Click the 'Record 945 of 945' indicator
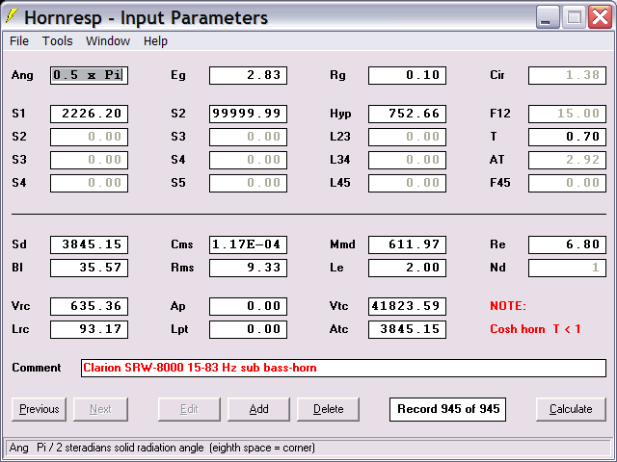Viewport: 617px width, 462px height. tap(447, 409)
